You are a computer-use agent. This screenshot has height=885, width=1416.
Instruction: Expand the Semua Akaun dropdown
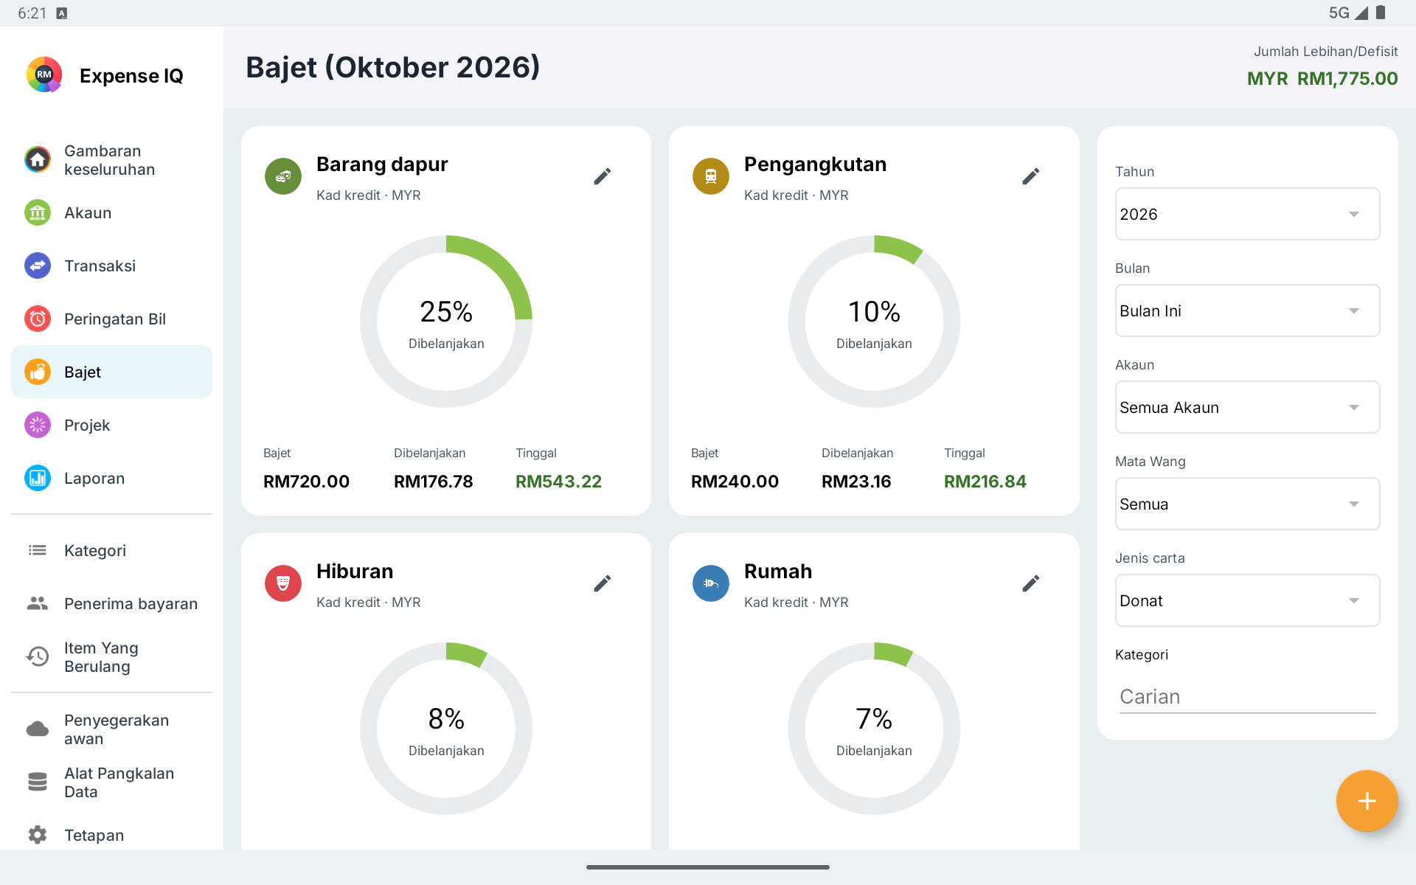[x=1247, y=407]
